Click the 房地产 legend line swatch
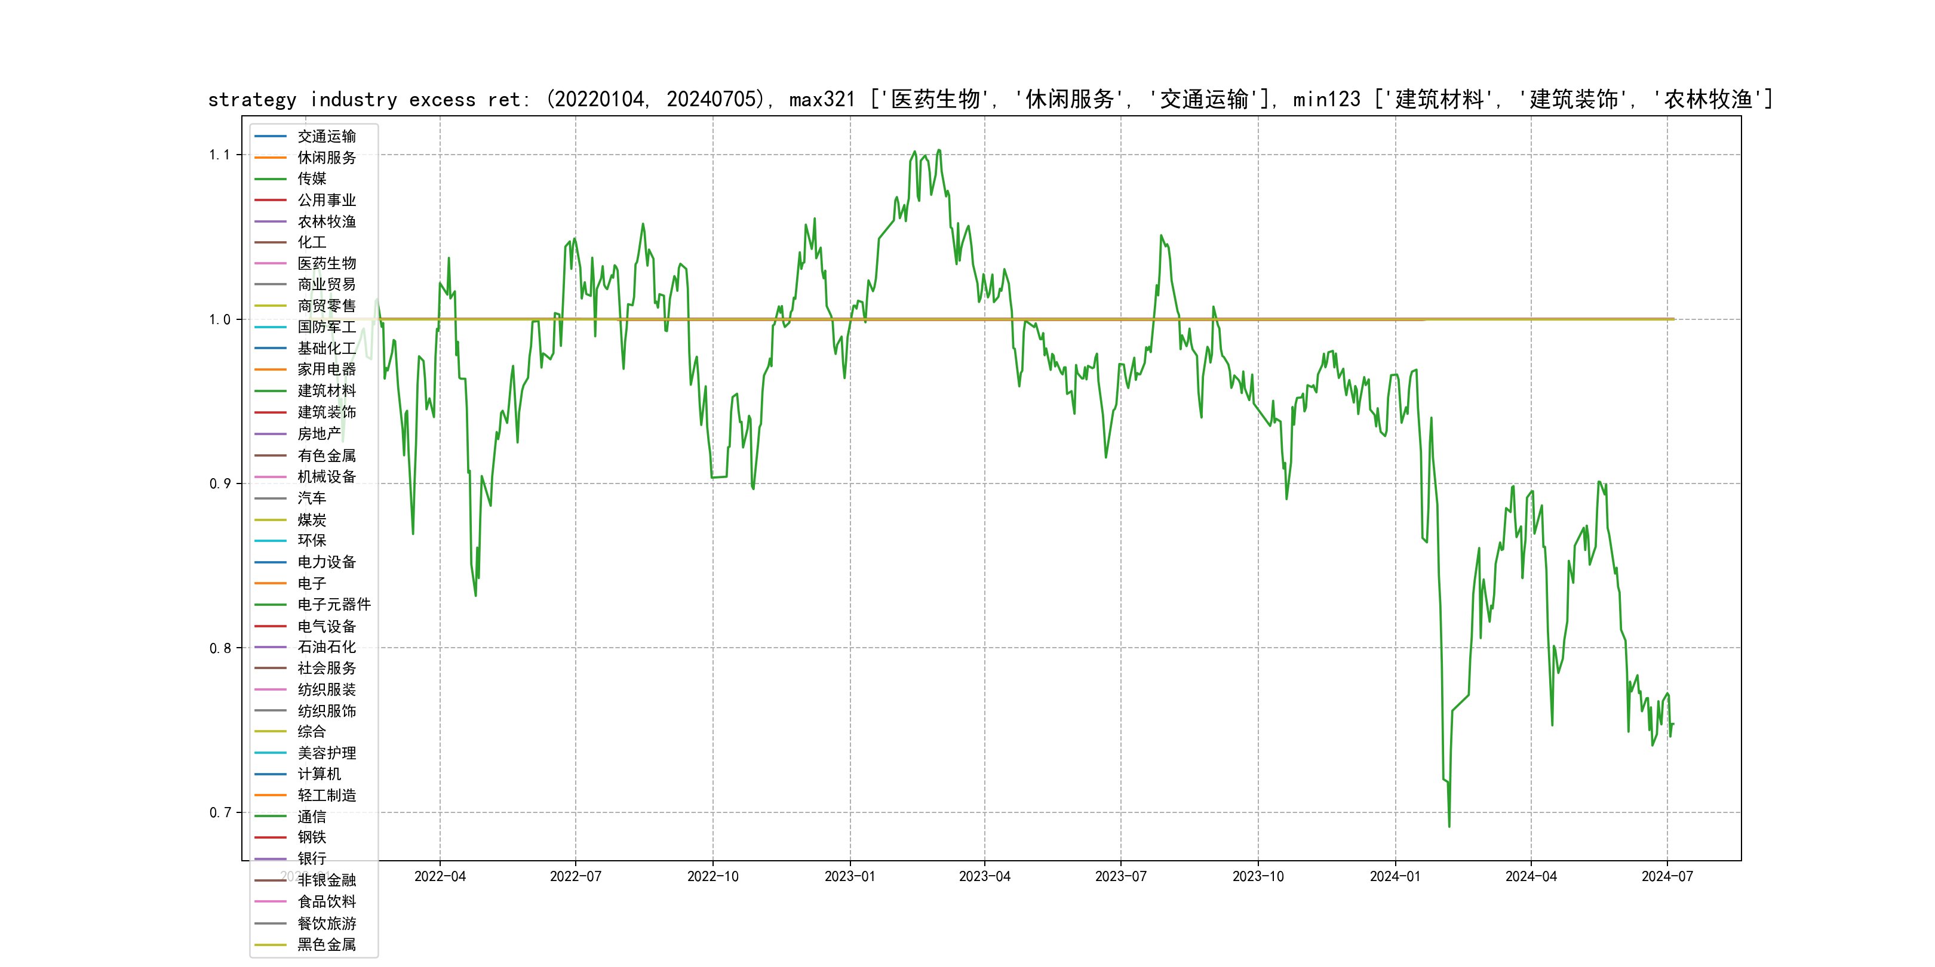Viewport: 1935px width, 967px height. tap(271, 434)
